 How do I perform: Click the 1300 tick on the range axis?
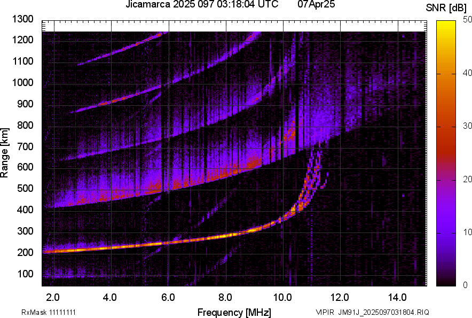23,19
